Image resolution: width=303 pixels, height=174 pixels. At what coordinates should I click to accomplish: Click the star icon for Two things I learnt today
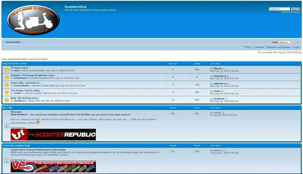coord(7,92)
